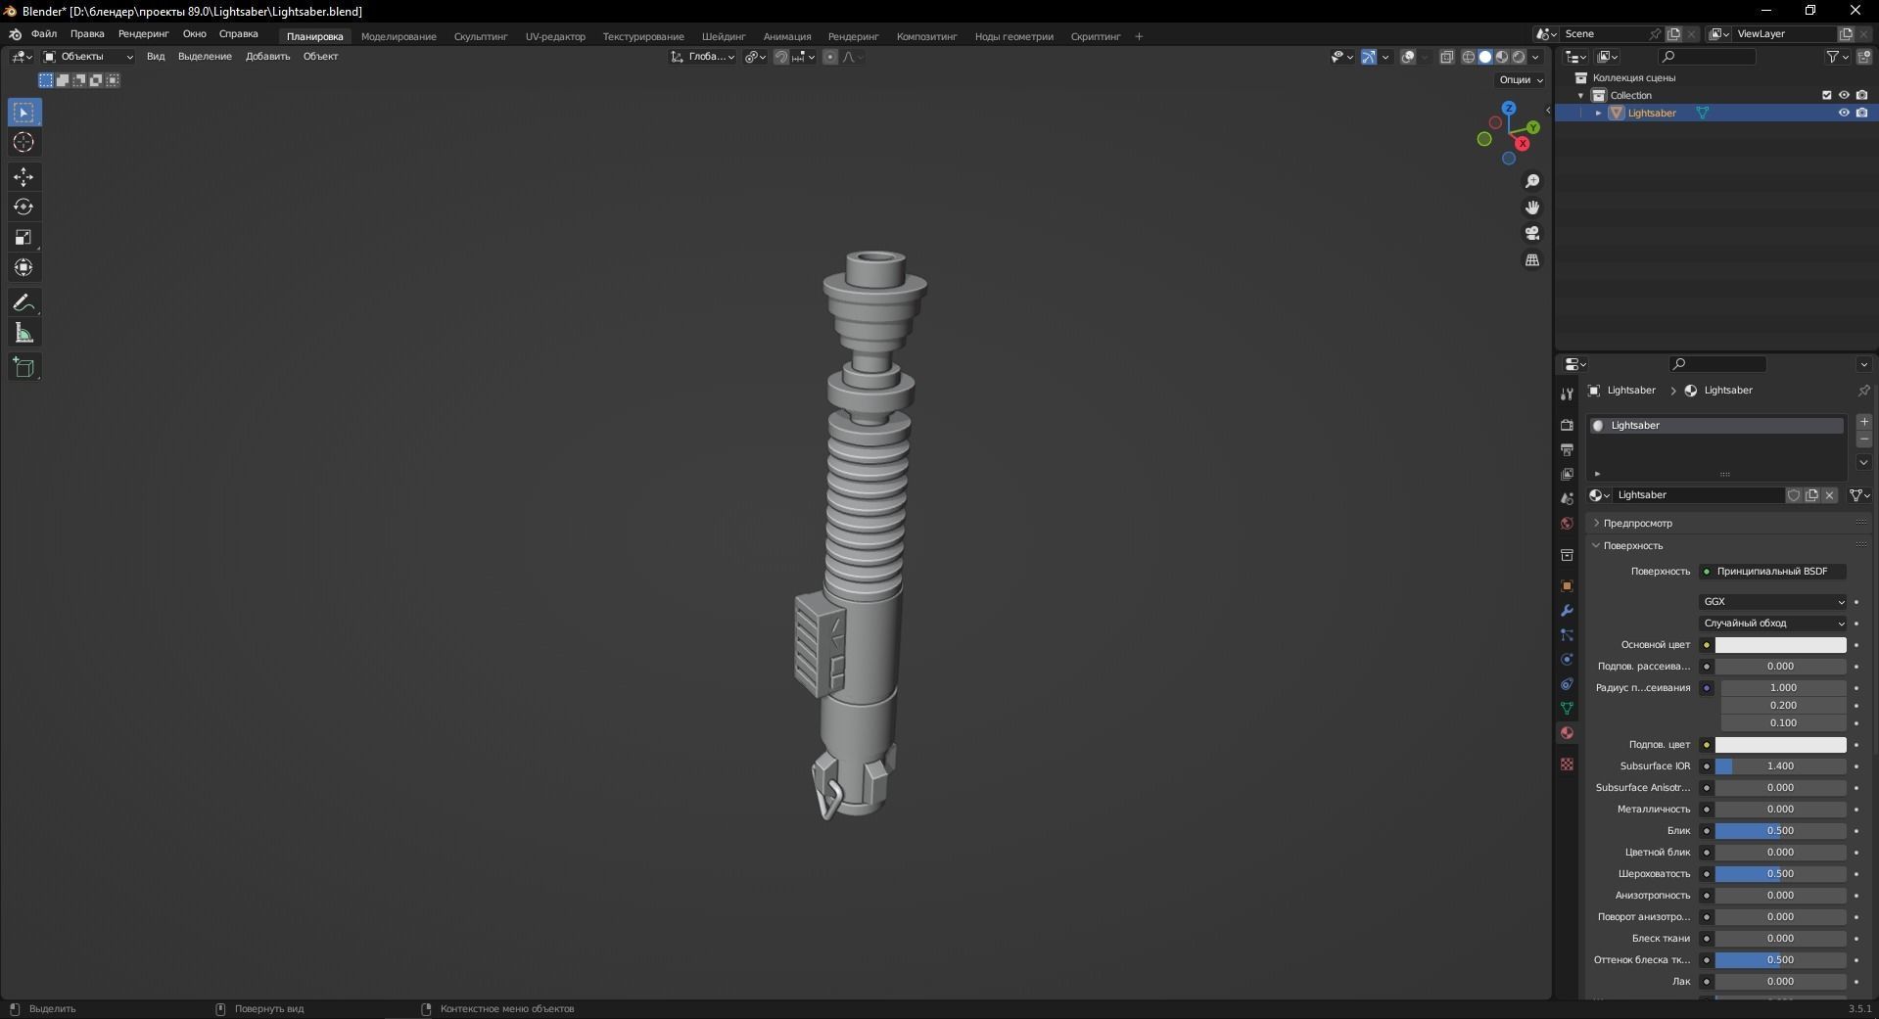Collapse the Collection tree in outliner
The width and height of the screenshot is (1879, 1019).
(1581, 96)
